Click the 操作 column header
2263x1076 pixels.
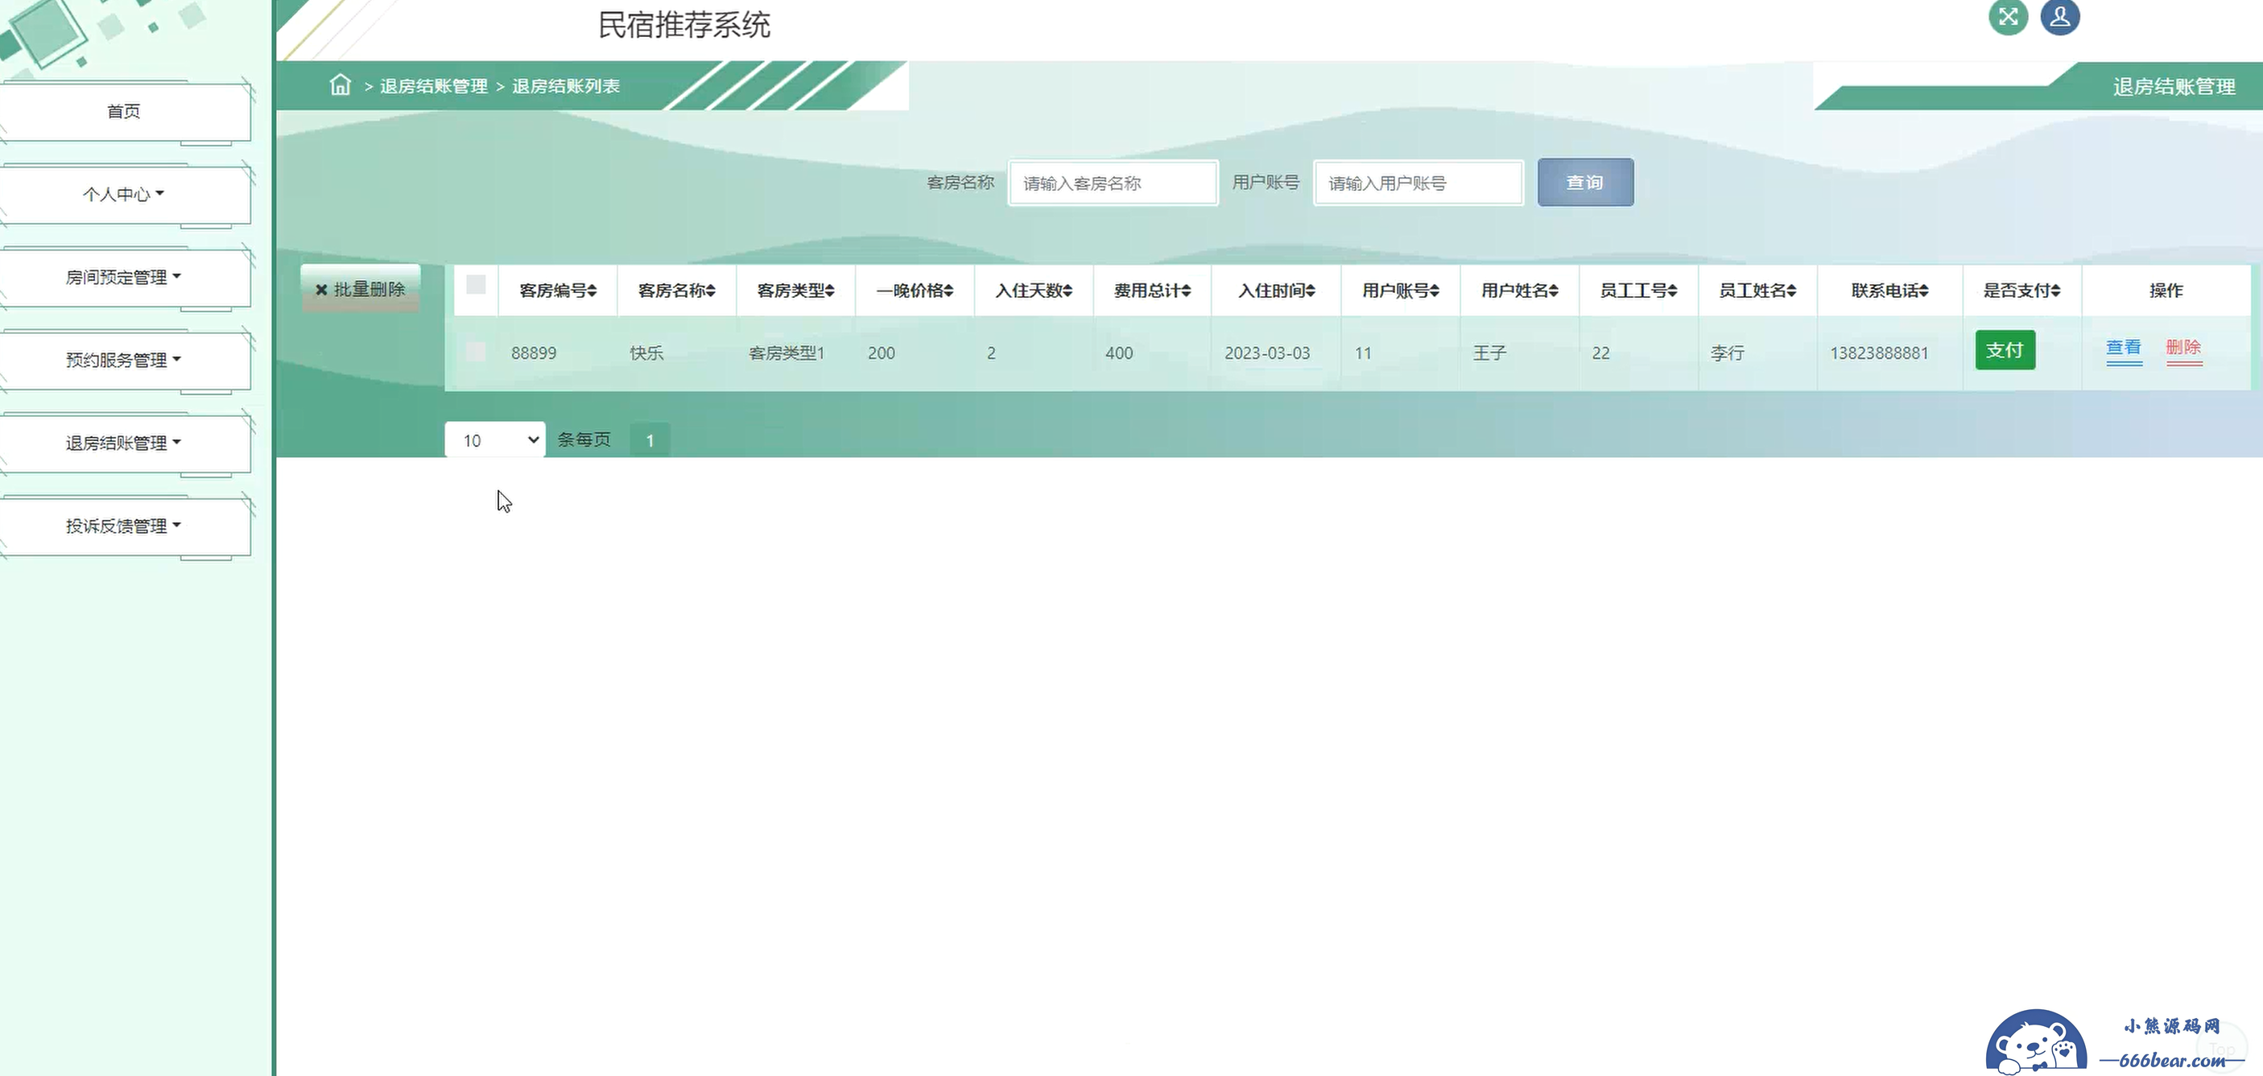pyautogui.click(x=2166, y=291)
